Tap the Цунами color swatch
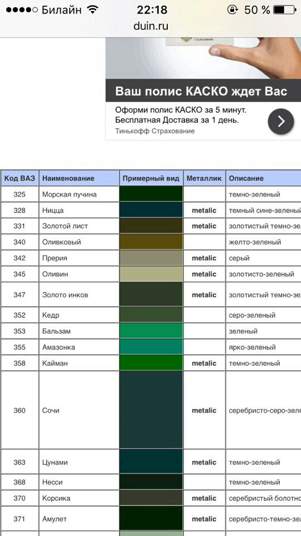 151,462
